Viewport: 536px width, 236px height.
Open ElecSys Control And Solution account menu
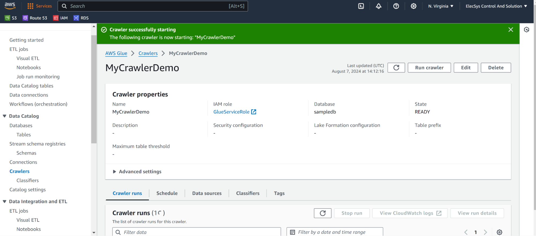click(x=496, y=6)
